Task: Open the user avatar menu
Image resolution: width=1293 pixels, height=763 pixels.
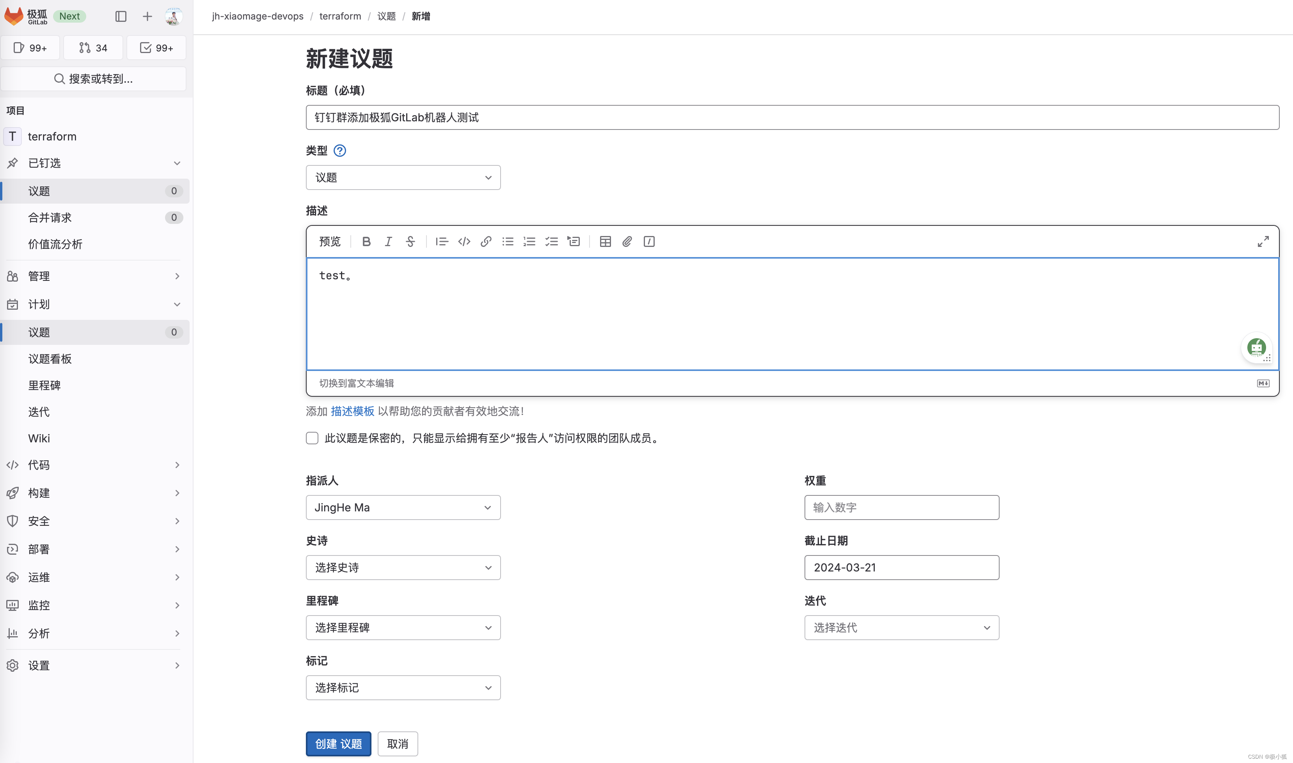Action: [x=174, y=16]
